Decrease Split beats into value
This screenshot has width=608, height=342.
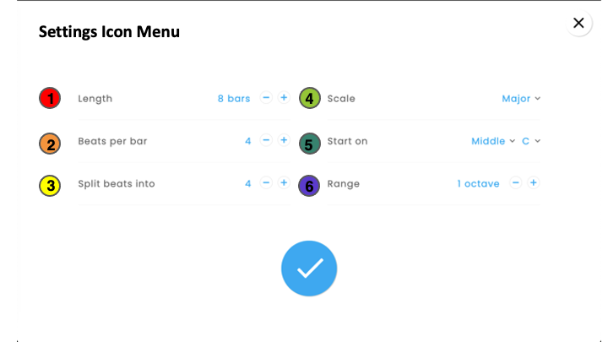[x=266, y=182]
